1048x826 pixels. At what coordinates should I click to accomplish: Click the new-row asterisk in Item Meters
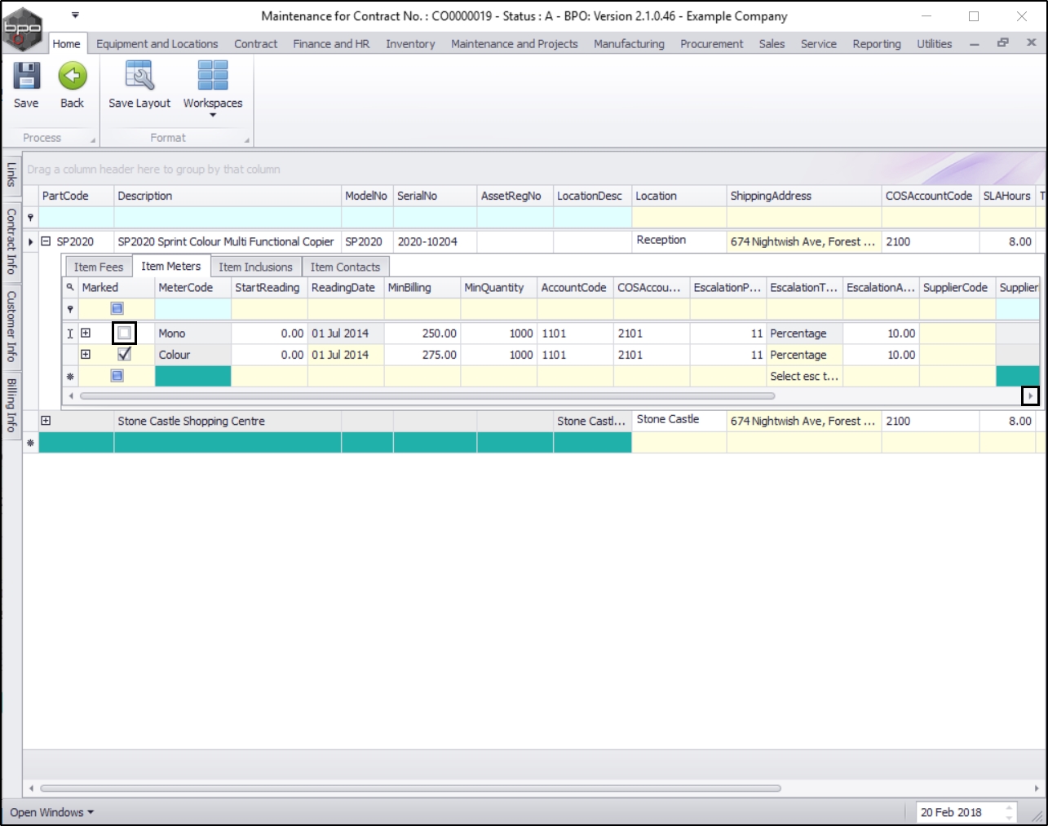[x=70, y=377]
